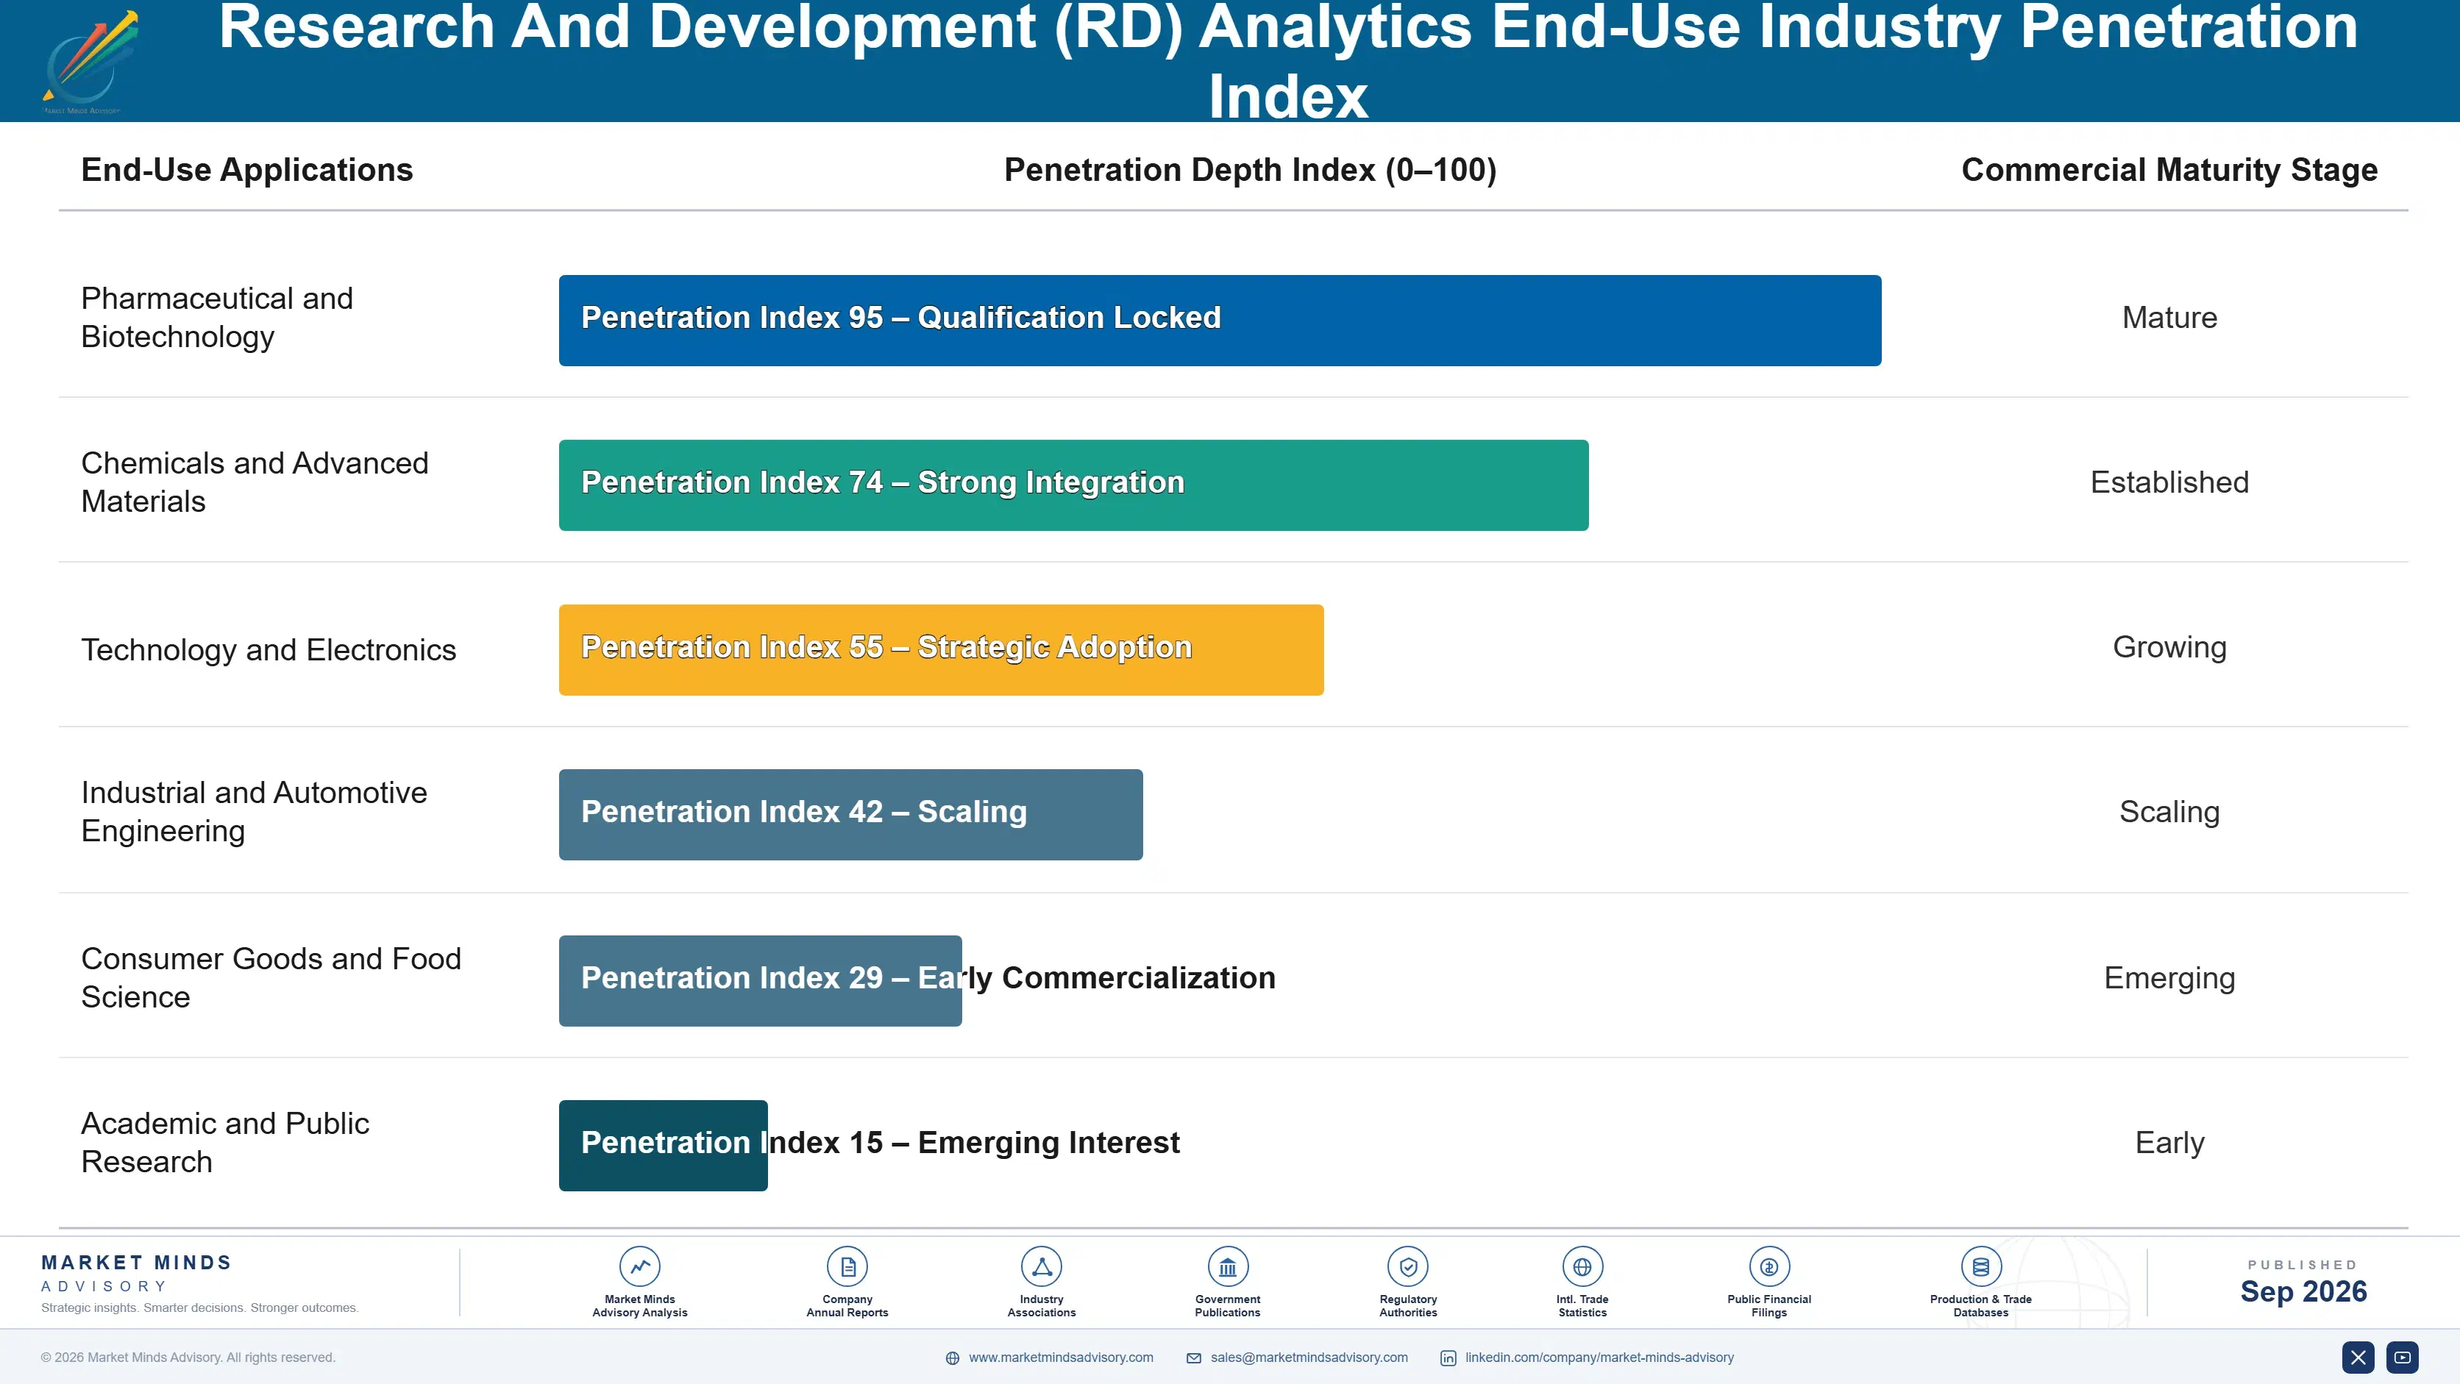Select the Penetration Index 29 Early Commercialization bar
The width and height of the screenshot is (2460, 1384).
760,980
